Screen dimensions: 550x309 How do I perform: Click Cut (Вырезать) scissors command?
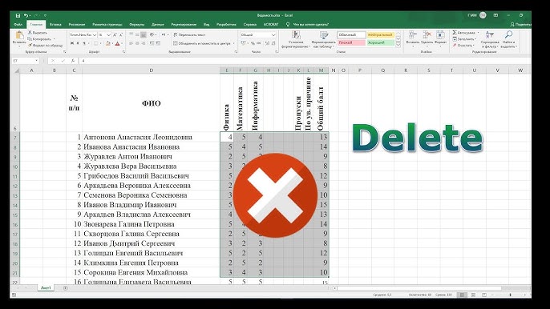point(38,33)
